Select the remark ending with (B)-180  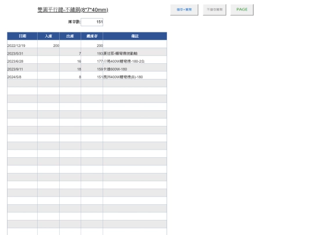[134, 75]
